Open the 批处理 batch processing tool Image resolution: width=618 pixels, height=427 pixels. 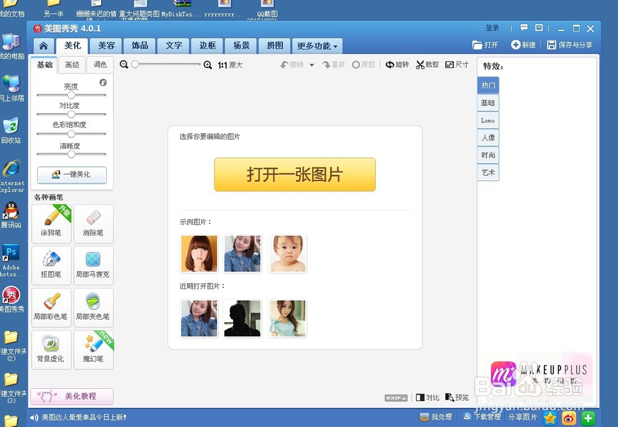[x=436, y=416]
